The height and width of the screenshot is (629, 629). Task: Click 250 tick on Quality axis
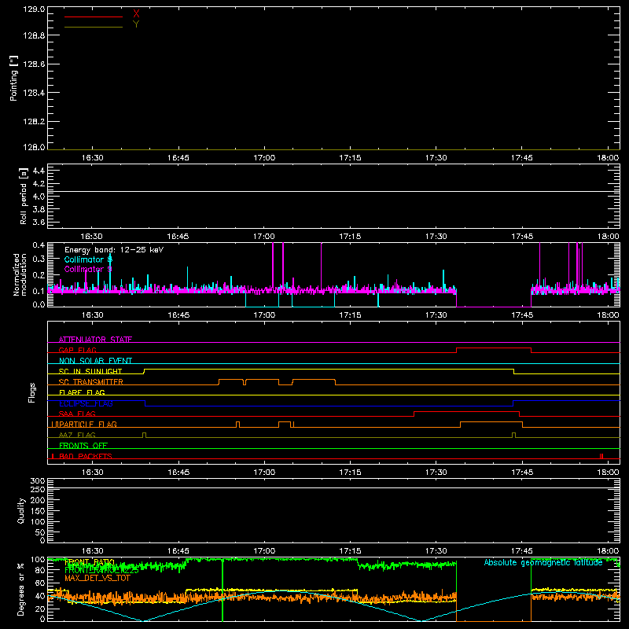pyautogui.click(x=38, y=490)
